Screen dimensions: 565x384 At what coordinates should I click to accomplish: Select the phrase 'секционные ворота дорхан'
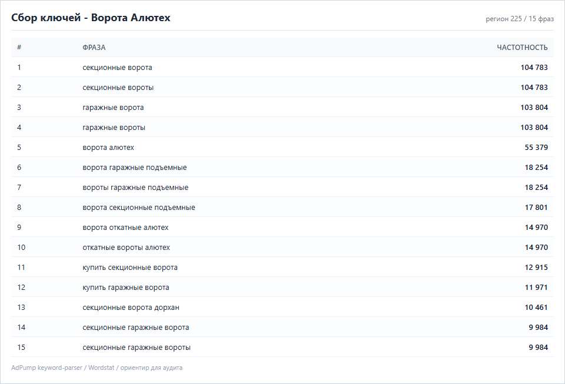pos(131,308)
